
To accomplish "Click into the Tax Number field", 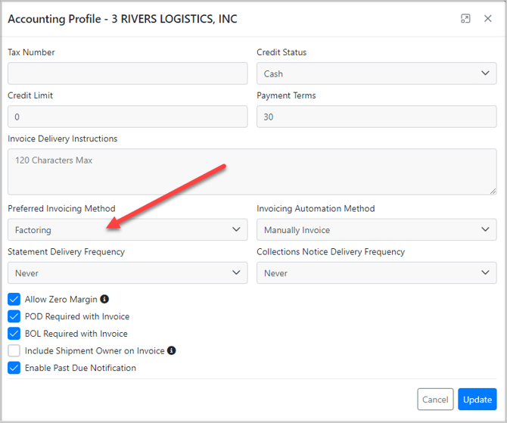I will click(127, 73).
